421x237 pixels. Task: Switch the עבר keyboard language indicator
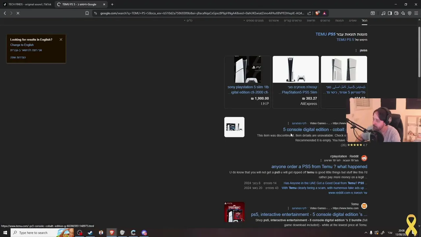pos(390,233)
